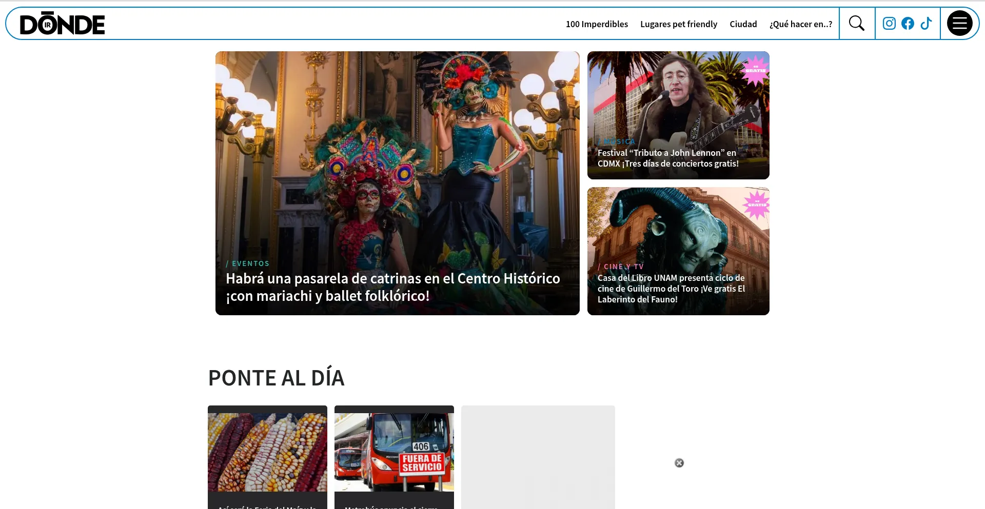The image size is (985, 509).
Task: Open the TikTok icon link
Action: 926,23
